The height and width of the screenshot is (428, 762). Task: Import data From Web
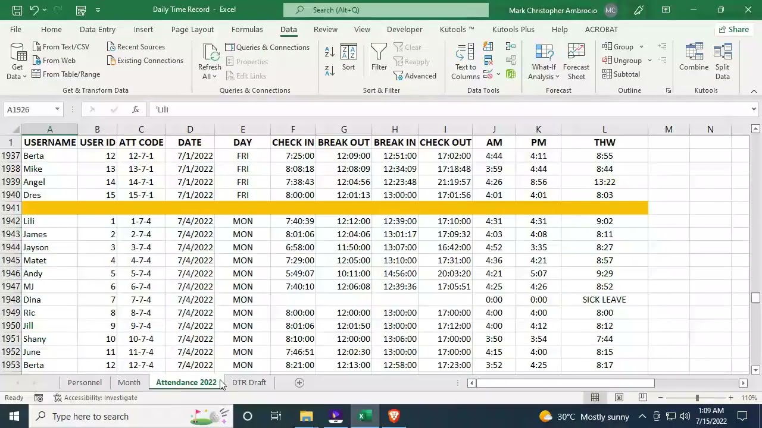tap(54, 61)
